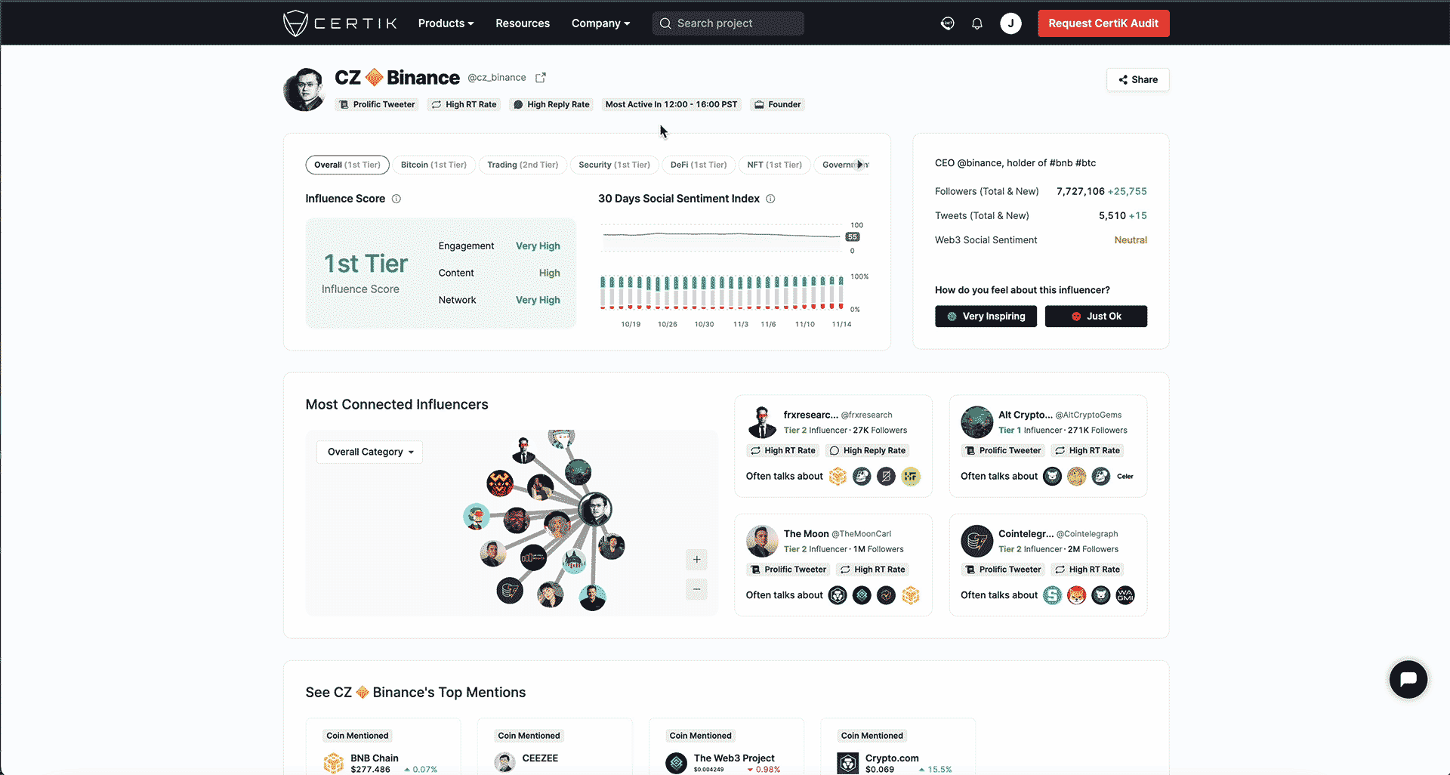Click the High Reply Rate tag under CZ Binance
This screenshot has height=775, width=1450.
[x=551, y=104]
